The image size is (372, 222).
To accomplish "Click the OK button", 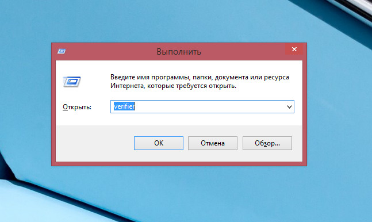I will [x=159, y=143].
